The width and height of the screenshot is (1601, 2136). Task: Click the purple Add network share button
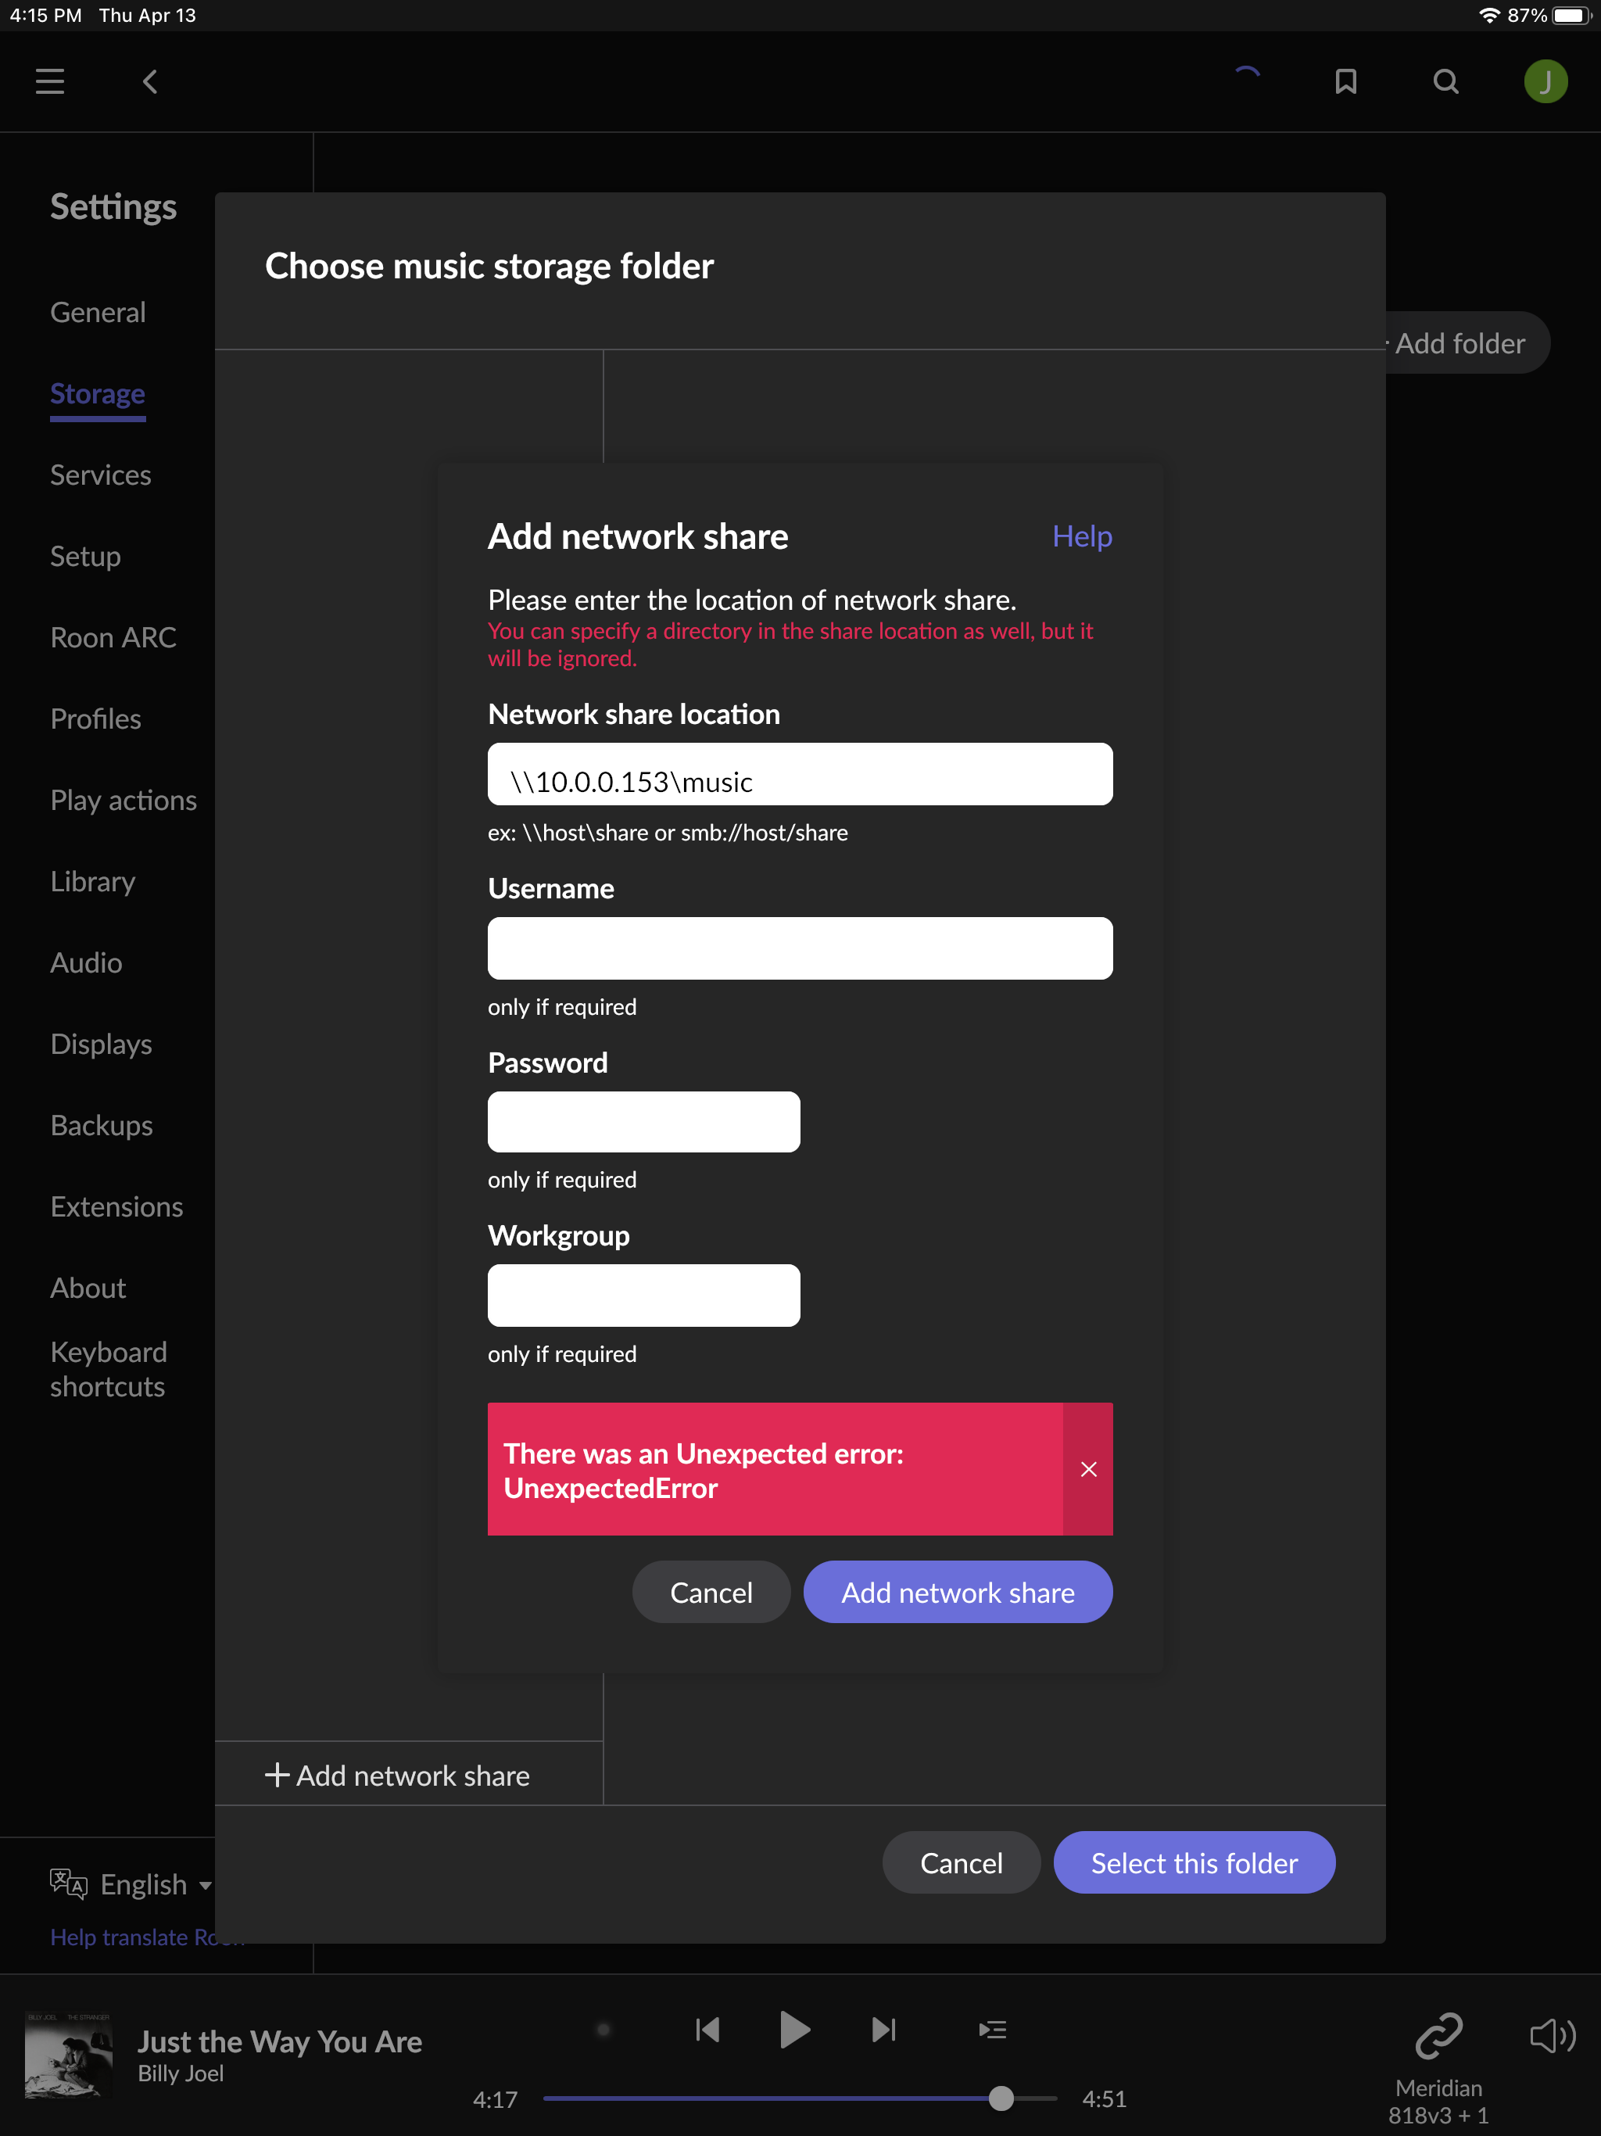pyautogui.click(x=957, y=1591)
